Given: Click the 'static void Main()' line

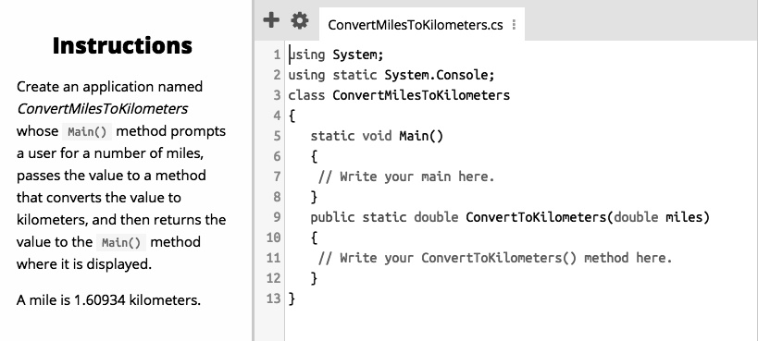Looking at the screenshot, I should 377,136.
